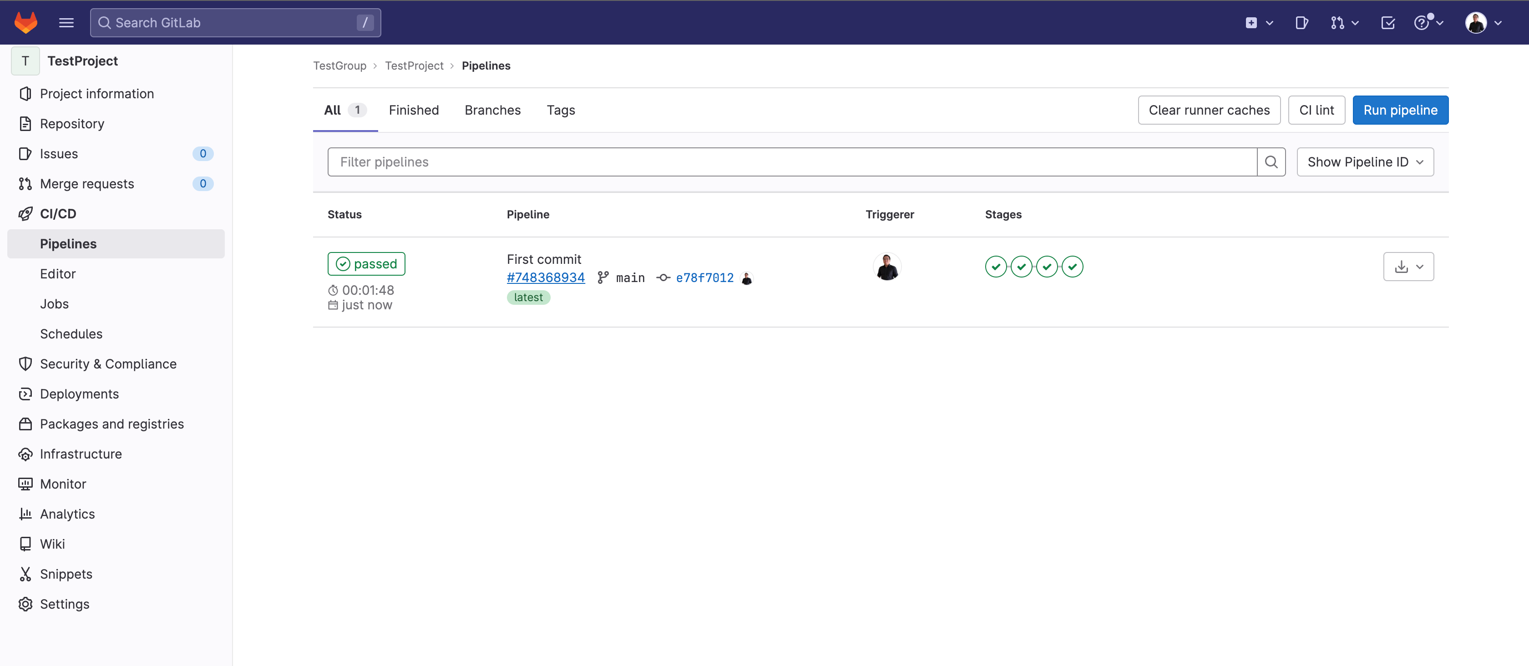Open the hamburger navigation menu
This screenshot has width=1529, height=666.
66,23
